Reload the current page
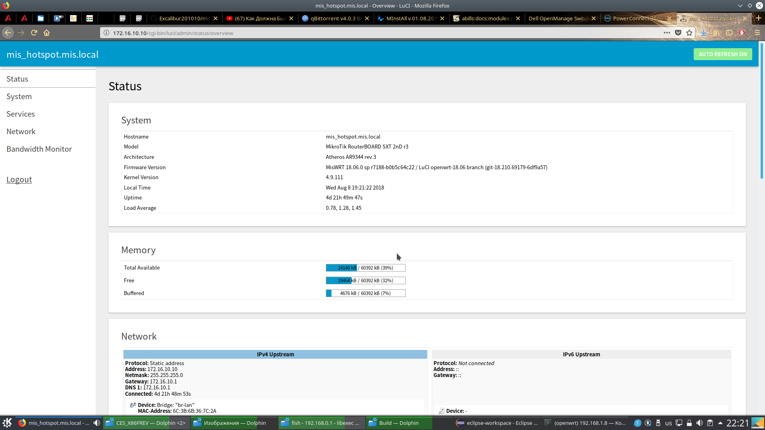This screenshot has width=765, height=430. (34, 33)
